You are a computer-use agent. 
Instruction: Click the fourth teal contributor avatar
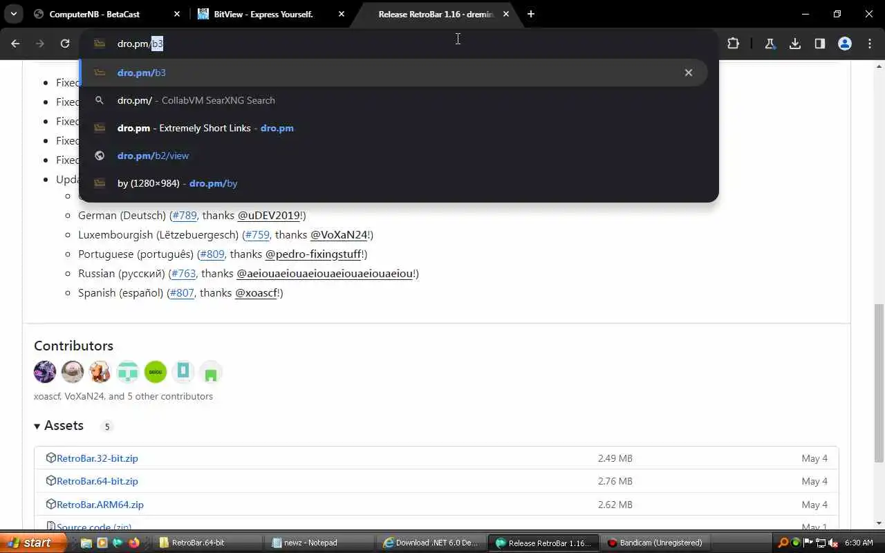128,372
